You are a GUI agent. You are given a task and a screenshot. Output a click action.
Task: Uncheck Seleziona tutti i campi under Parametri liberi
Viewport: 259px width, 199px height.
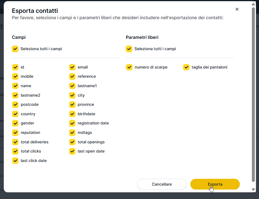point(129,49)
